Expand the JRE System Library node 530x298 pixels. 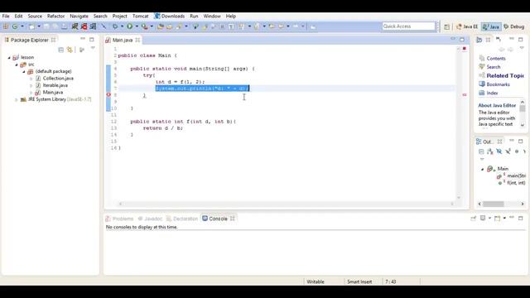(16, 99)
